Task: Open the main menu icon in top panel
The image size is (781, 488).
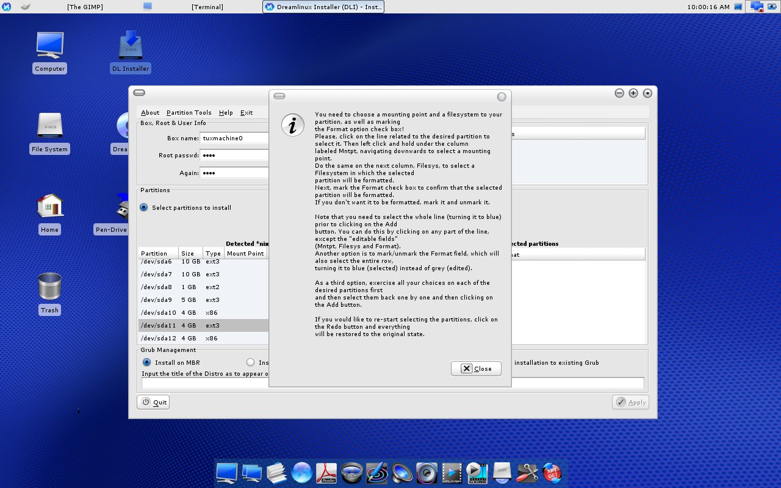Action: [7, 7]
